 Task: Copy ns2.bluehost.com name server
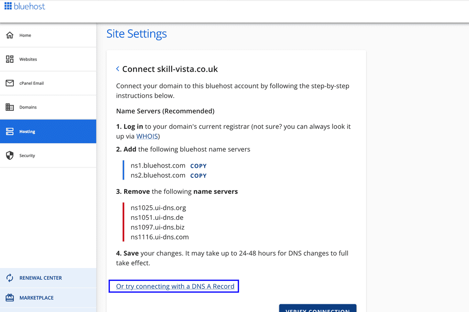coord(198,176)
